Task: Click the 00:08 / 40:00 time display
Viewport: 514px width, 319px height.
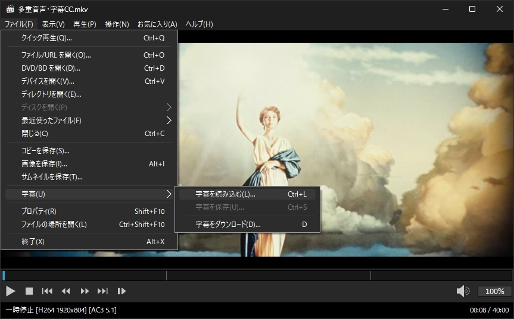Action: (489, 310)
